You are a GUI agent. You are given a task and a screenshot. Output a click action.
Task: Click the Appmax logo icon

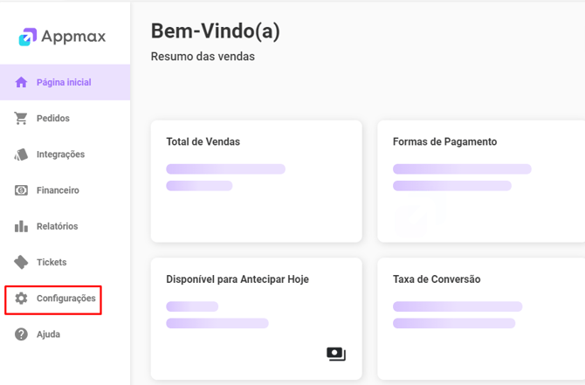29,38
